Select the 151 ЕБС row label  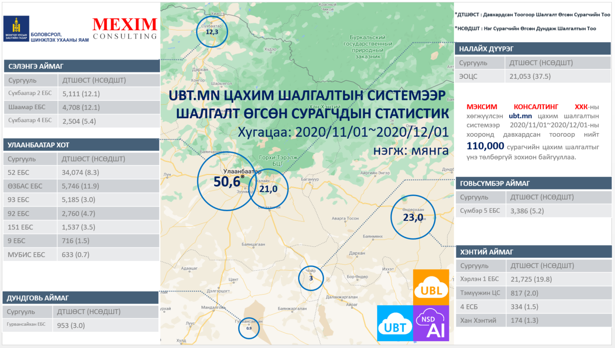pos(20,227)
